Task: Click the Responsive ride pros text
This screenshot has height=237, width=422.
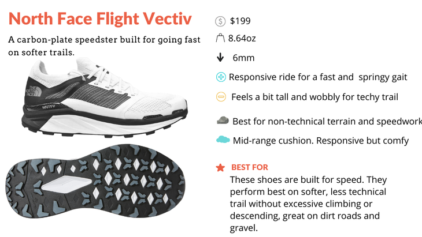Action: pos(318,77)
